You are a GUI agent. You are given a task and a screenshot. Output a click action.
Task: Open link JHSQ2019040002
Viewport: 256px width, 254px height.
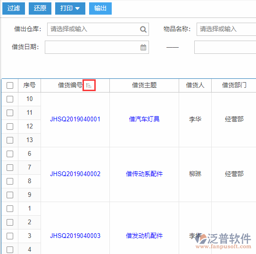[75, 174]
